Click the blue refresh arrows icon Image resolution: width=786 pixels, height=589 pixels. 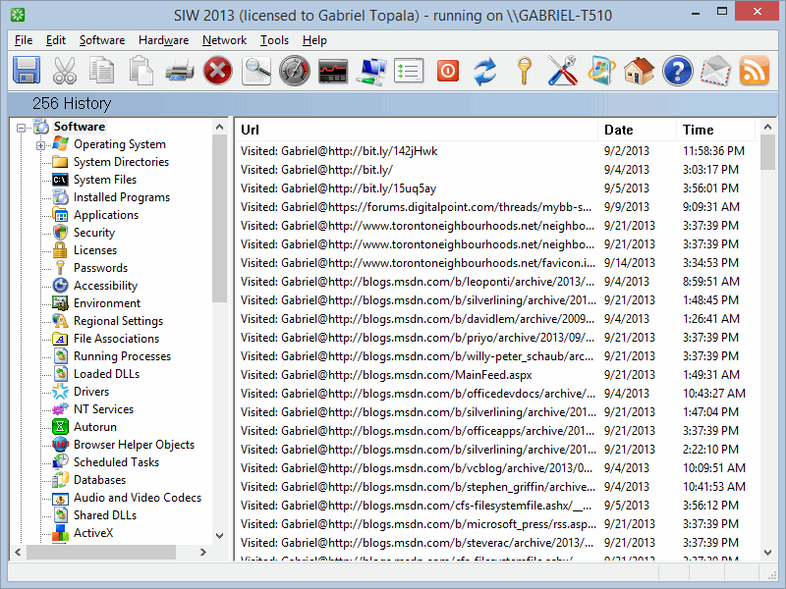coord(485,71)
